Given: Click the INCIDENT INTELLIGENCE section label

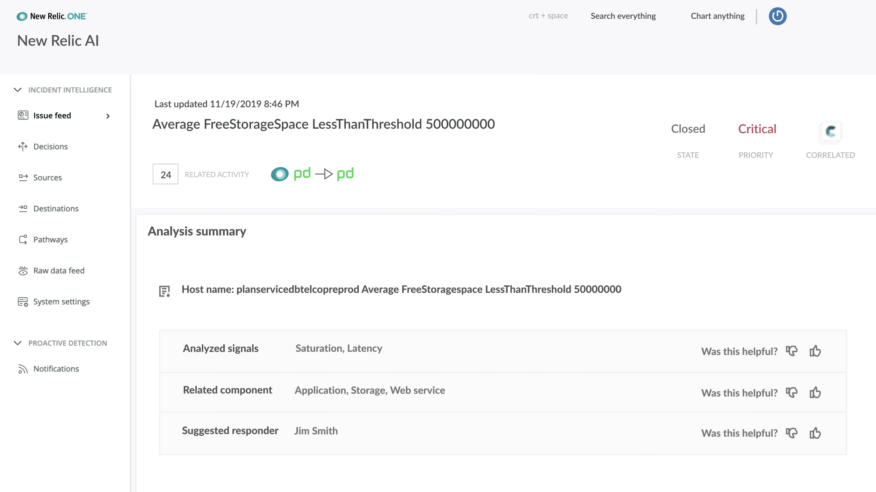Looking at the screenshot, I should coord(70,90).
